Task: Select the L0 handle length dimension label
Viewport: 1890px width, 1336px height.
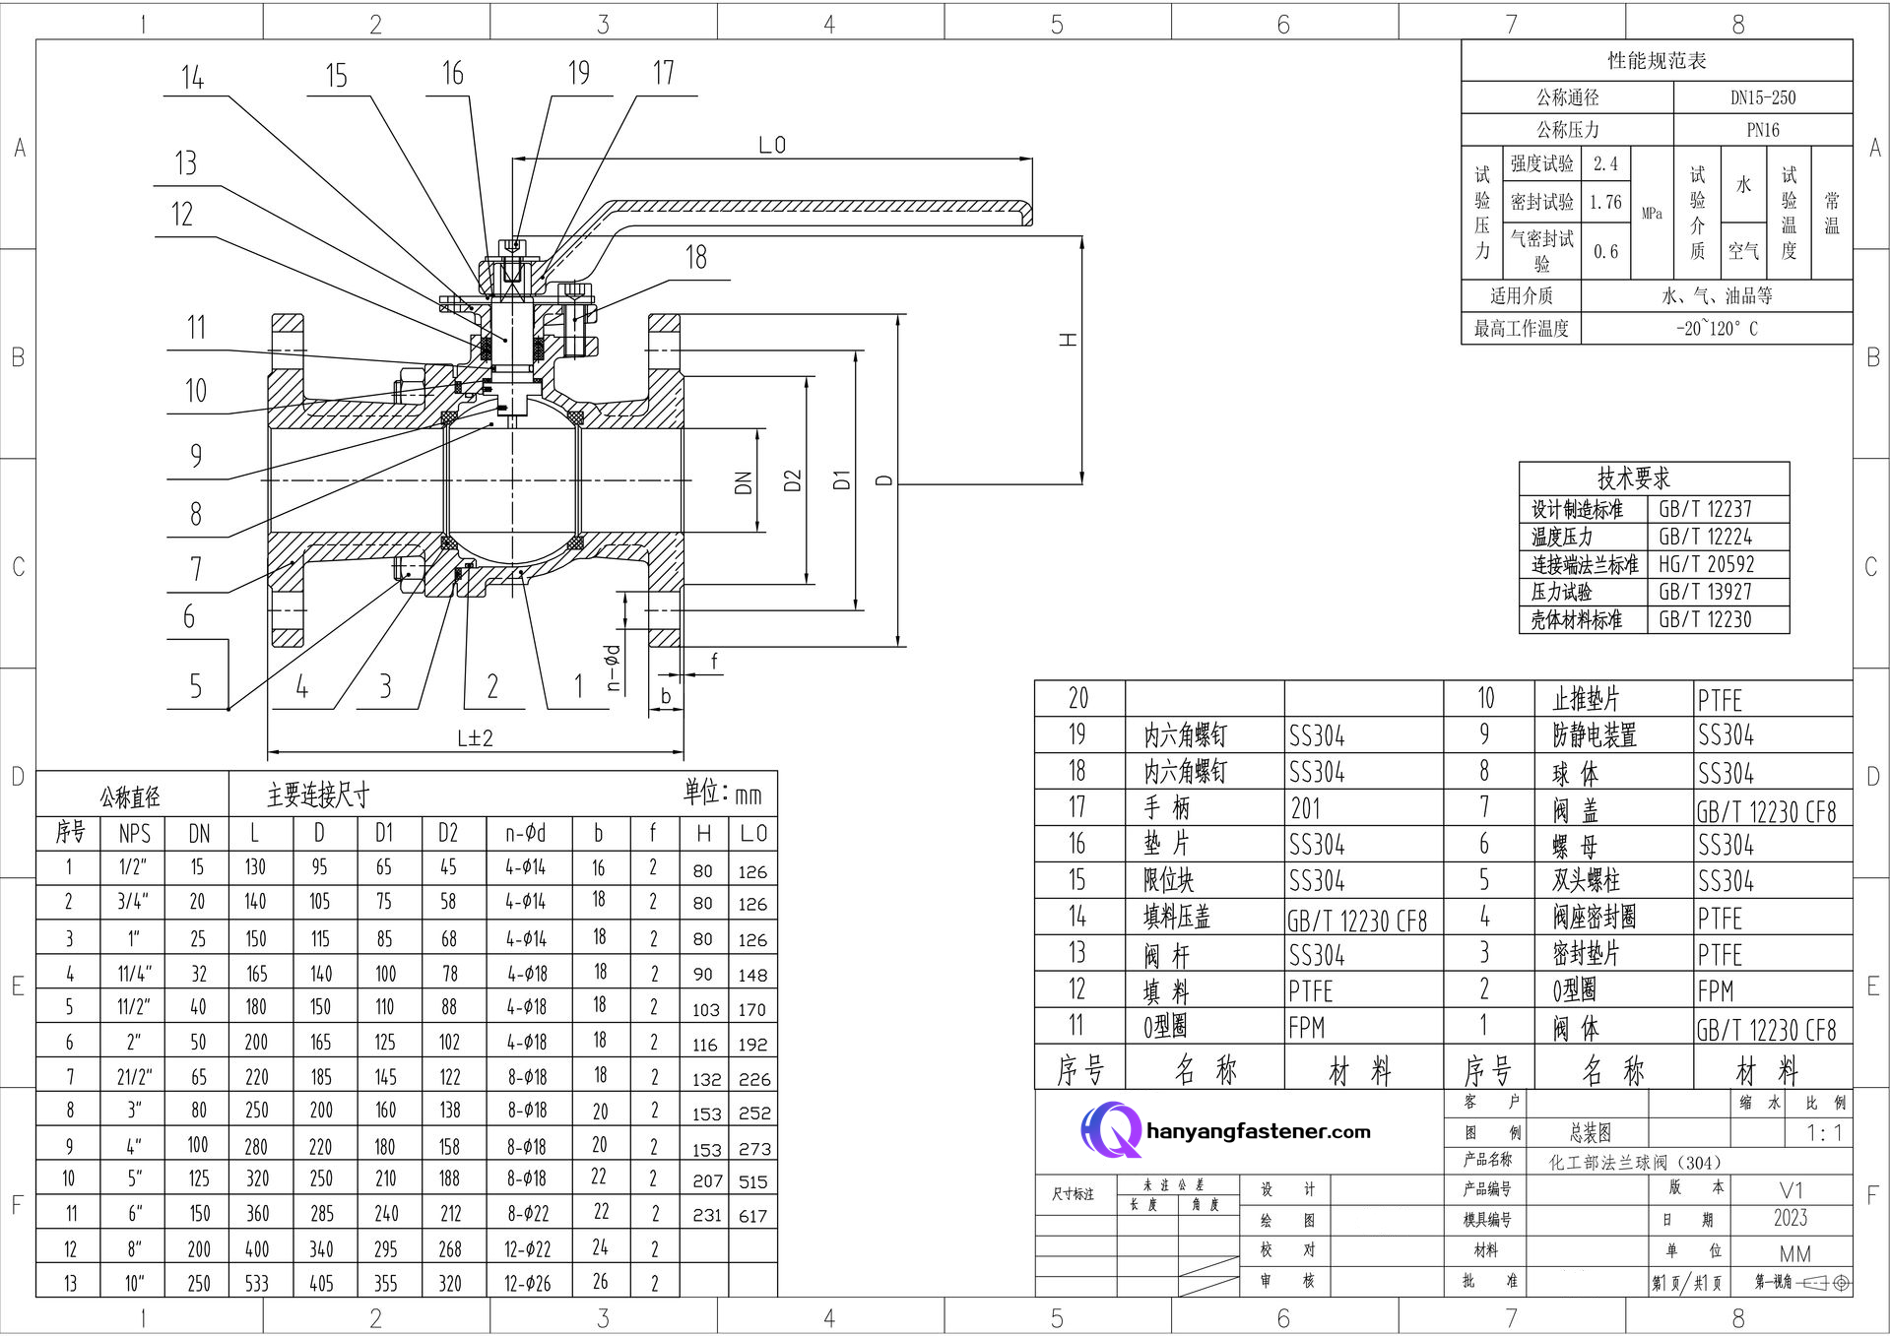Action: pyautogui.click(x=772, y=145)
